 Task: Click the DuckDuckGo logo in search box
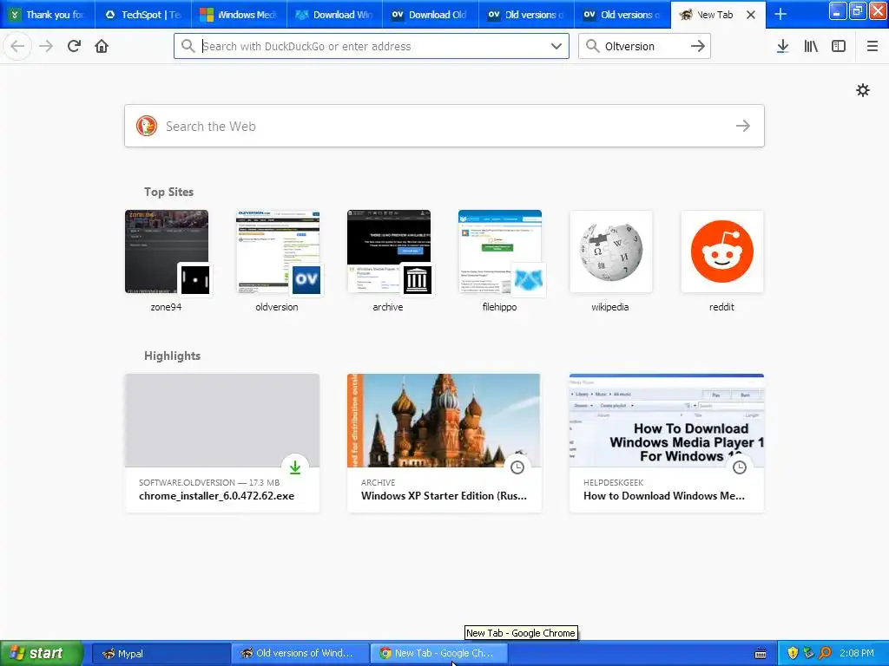146,126
